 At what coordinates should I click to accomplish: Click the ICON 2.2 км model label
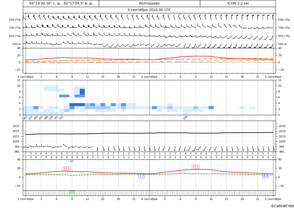[238, 3]
